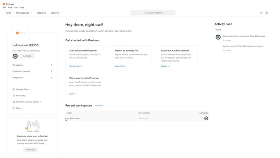Open the settings gear in header
The image size is (280, 158).
pos(267,13)
